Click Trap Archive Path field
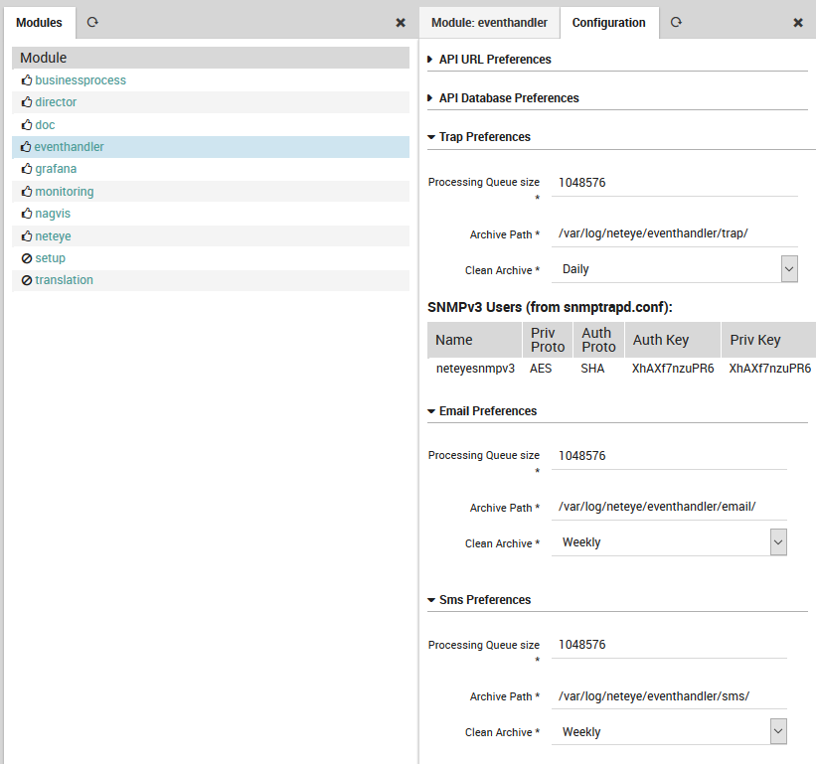 tap(675, 233)
